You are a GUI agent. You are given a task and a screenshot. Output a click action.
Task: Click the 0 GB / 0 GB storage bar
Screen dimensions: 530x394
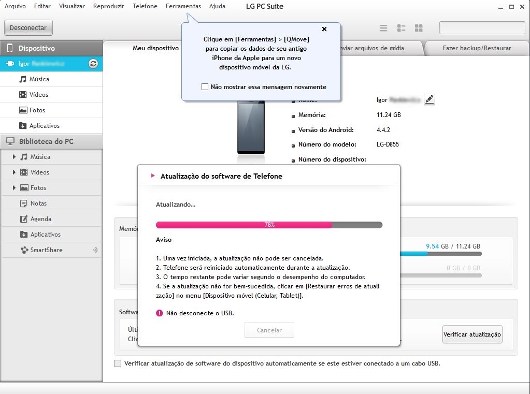coord(441,275)
